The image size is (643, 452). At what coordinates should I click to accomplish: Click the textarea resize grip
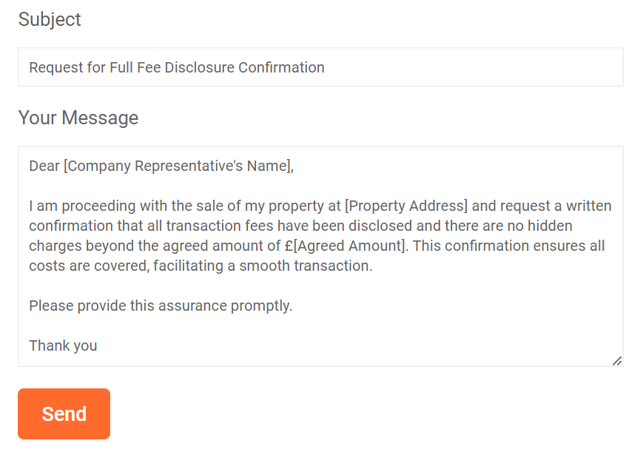tap(618, 362)
